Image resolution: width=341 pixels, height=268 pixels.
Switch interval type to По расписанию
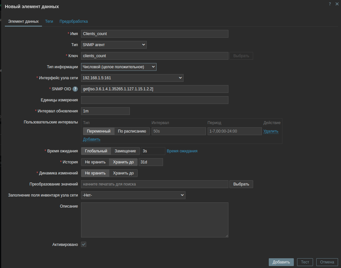coord(132,131)
